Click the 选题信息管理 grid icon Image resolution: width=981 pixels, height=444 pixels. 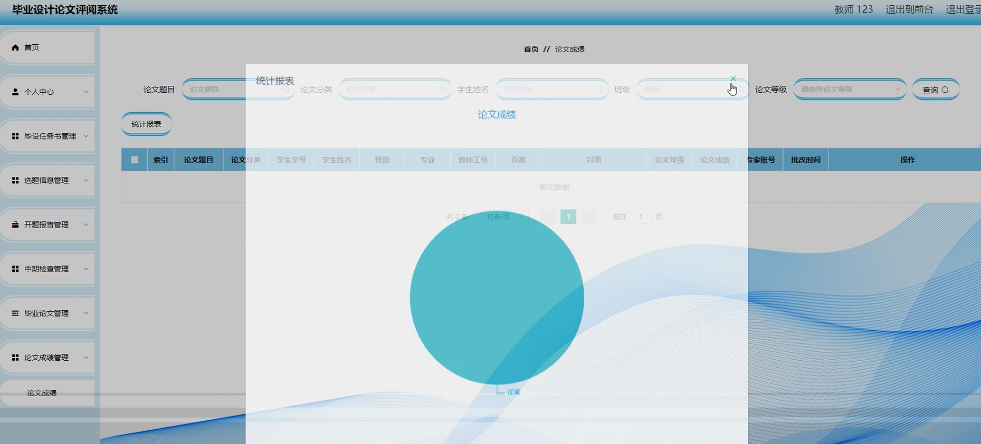tap(15, 180)
